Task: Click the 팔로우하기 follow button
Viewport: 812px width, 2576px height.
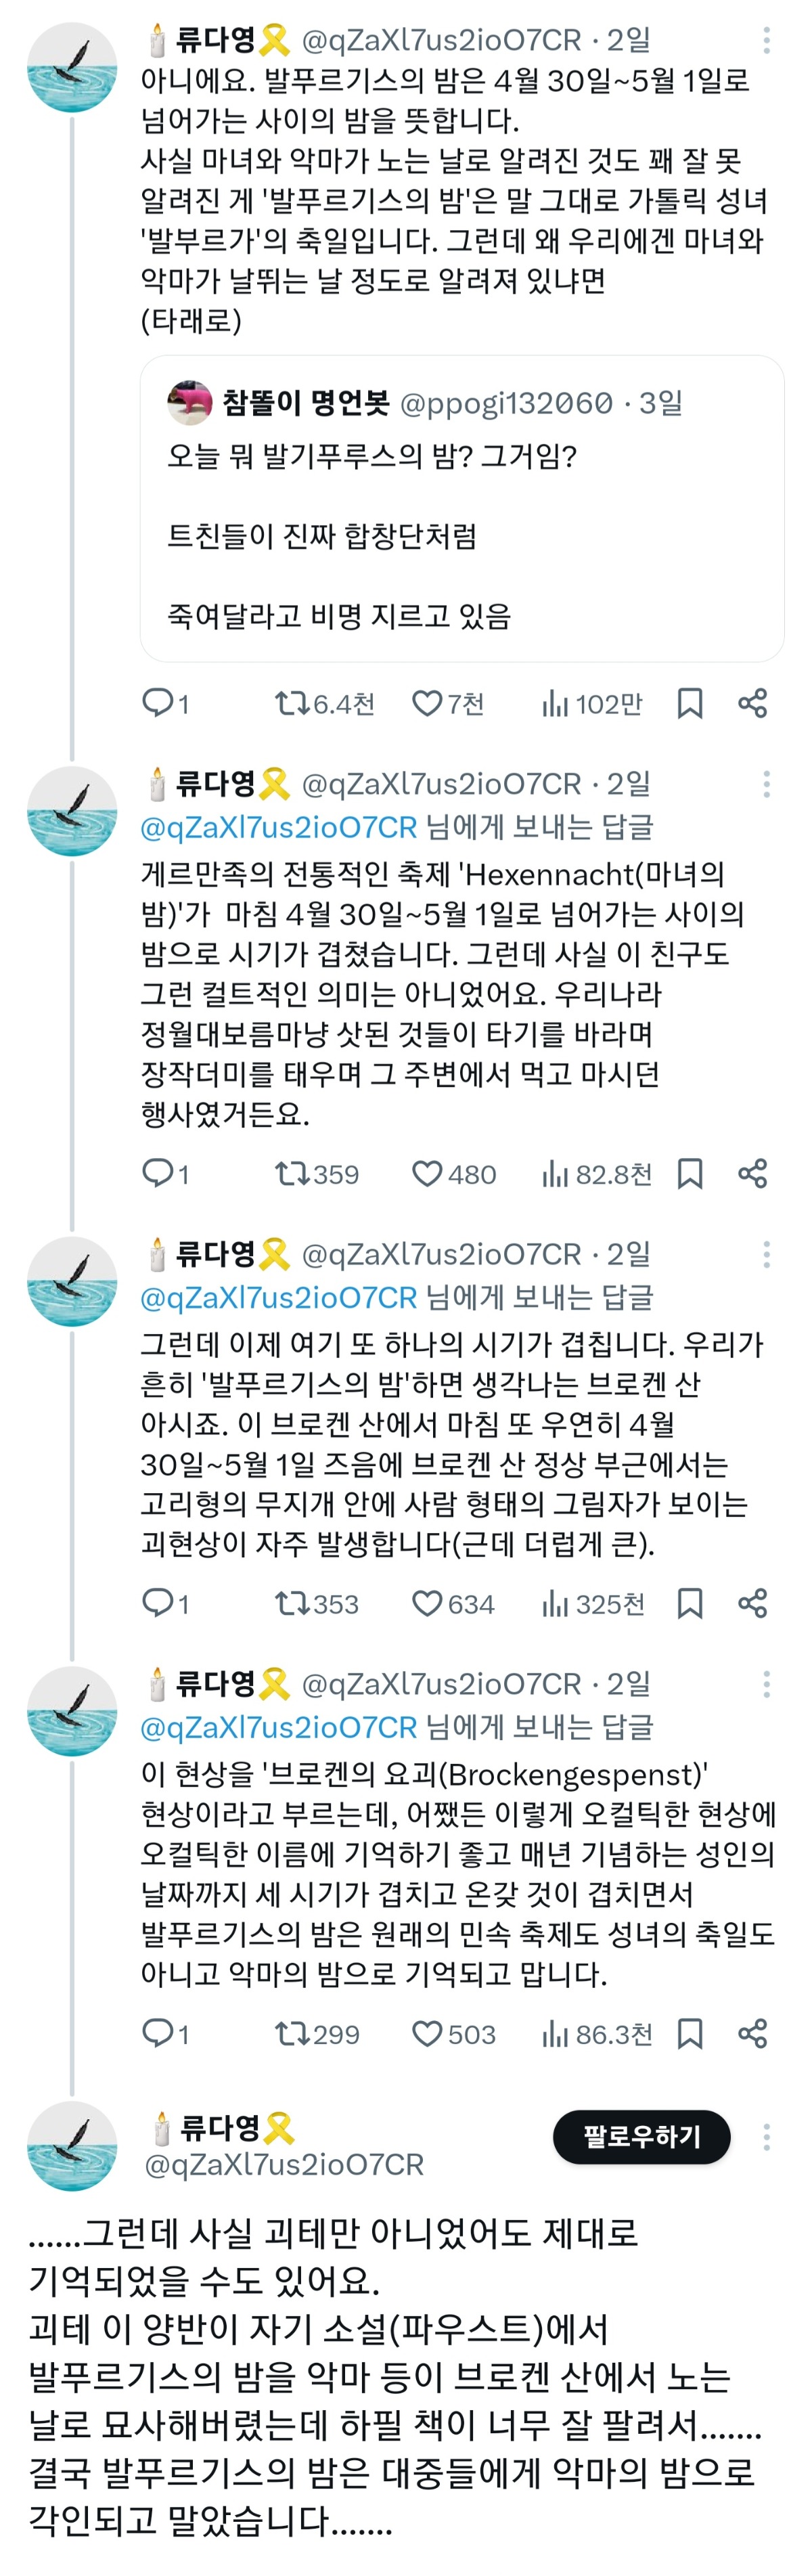Action: pos(642,2137)
